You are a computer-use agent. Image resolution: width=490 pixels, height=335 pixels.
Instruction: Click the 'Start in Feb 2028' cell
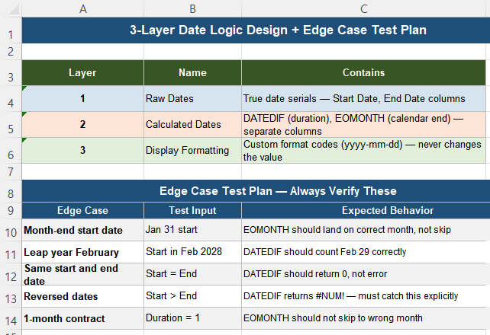192,252
